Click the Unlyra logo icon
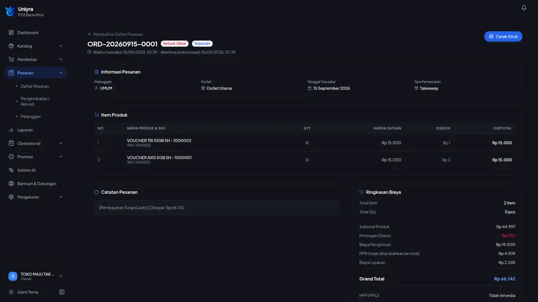Screen dimensions: 538x302 tap(10, 12)
